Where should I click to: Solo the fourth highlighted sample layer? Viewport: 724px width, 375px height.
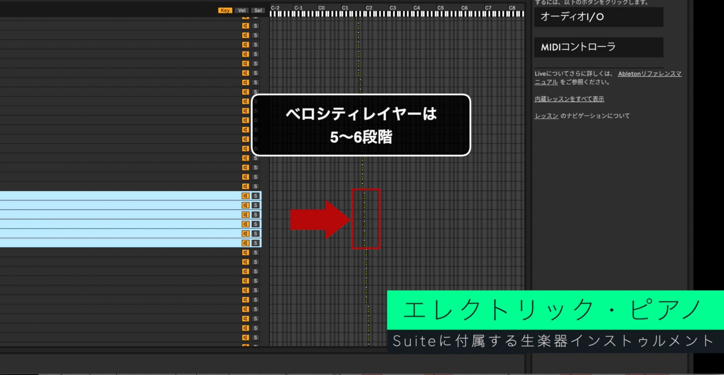pyautogui.click(x=255, y=224)
